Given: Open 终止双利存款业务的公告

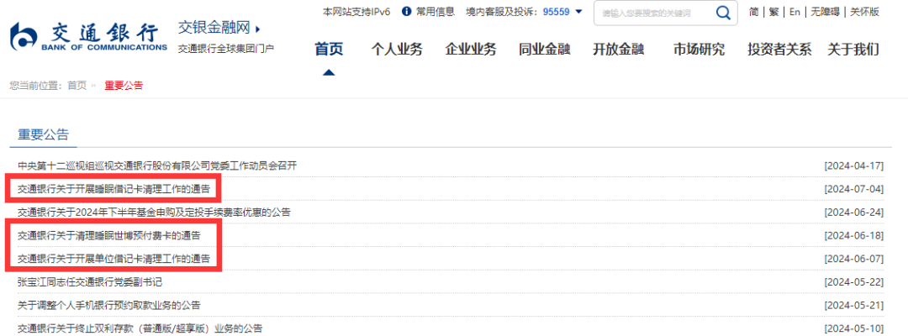Looking at the screenshot, I should coord(140,328).
